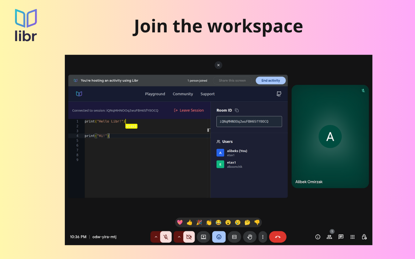Turn on closed captions
Screen dimensions: 415x259
[x=234, y=237]
